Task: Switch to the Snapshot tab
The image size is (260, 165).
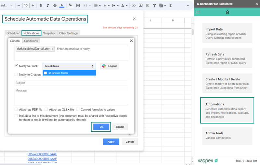Action: [x=49, y=33]
